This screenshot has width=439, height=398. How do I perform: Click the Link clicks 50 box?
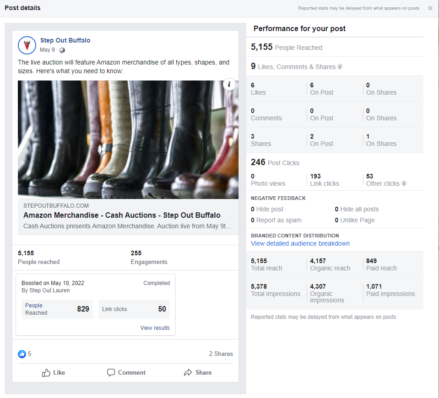[134, 309]
